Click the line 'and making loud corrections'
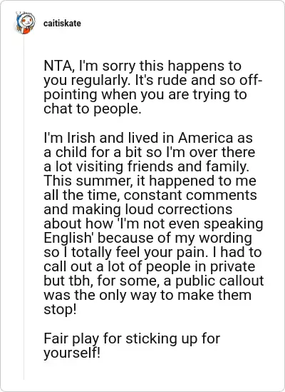285x392 pixels. [x=138, y=209]
